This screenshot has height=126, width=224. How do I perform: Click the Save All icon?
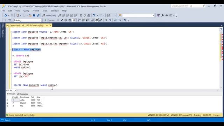pos(38,15)
